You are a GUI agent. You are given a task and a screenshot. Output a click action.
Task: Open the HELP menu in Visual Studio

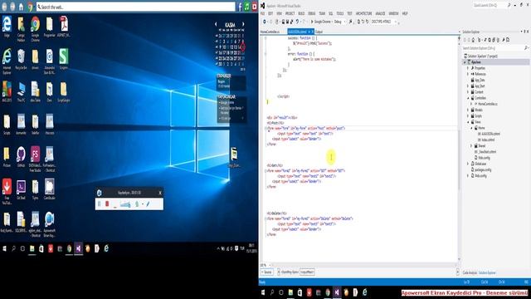(405, 13)
